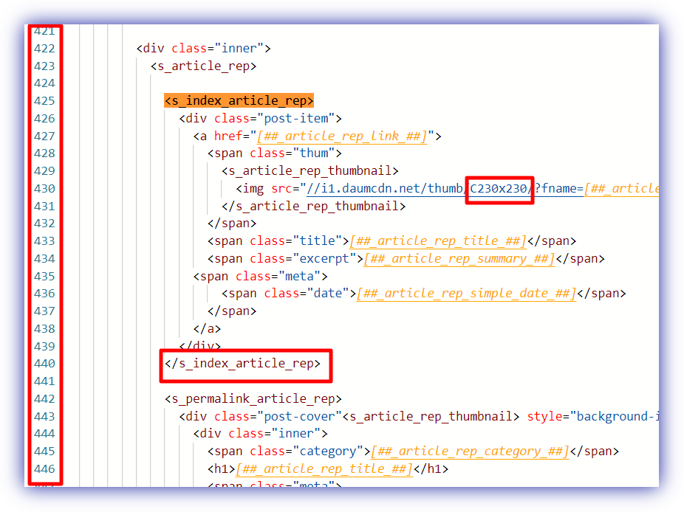Click the C230x230 thumbnail size value
This screenshot has height=512, width=684.
[499, 188]
